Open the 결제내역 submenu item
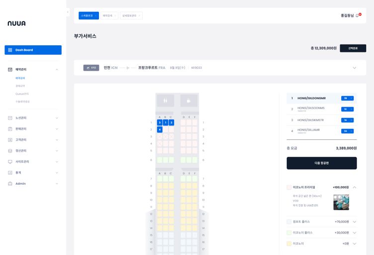 coord(20,86)
